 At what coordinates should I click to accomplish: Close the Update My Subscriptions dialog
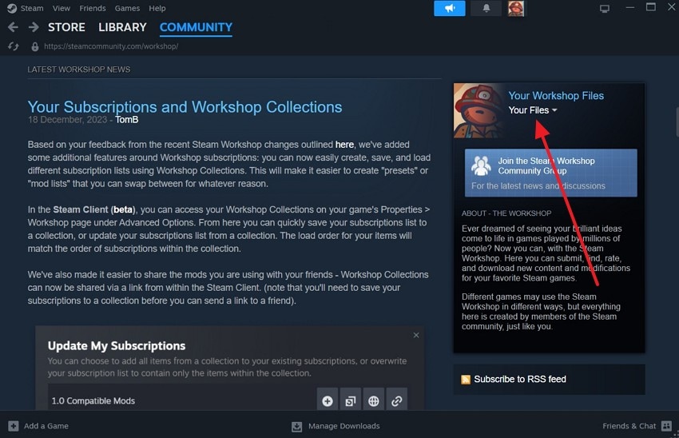pos(416,336)
